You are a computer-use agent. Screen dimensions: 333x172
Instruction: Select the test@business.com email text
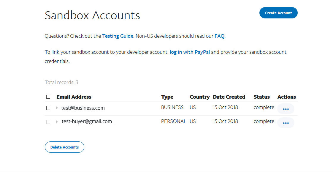pyautogui.click(x=83, y=108)
